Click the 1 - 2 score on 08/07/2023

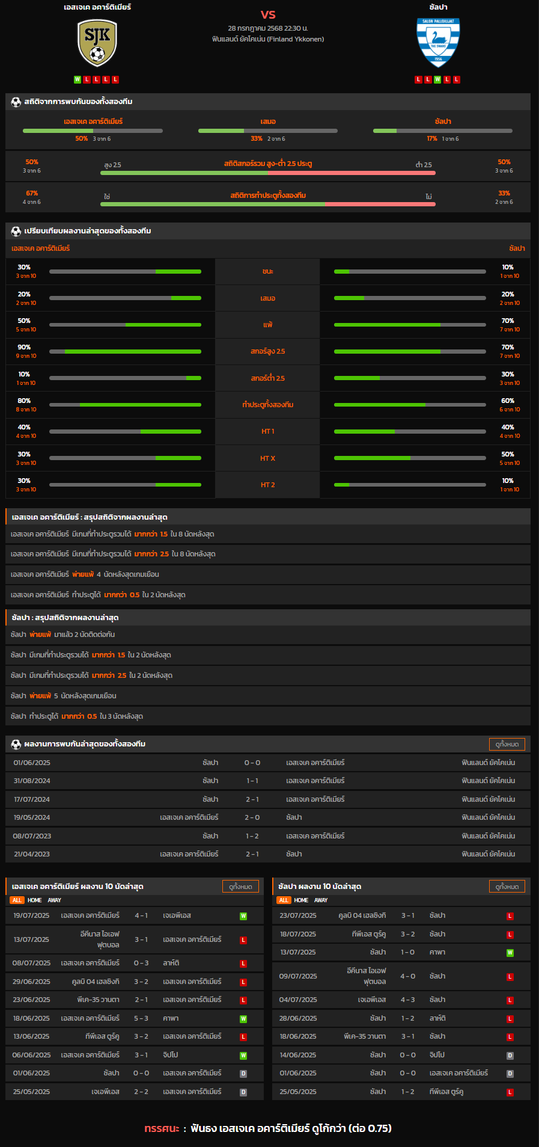252,836
